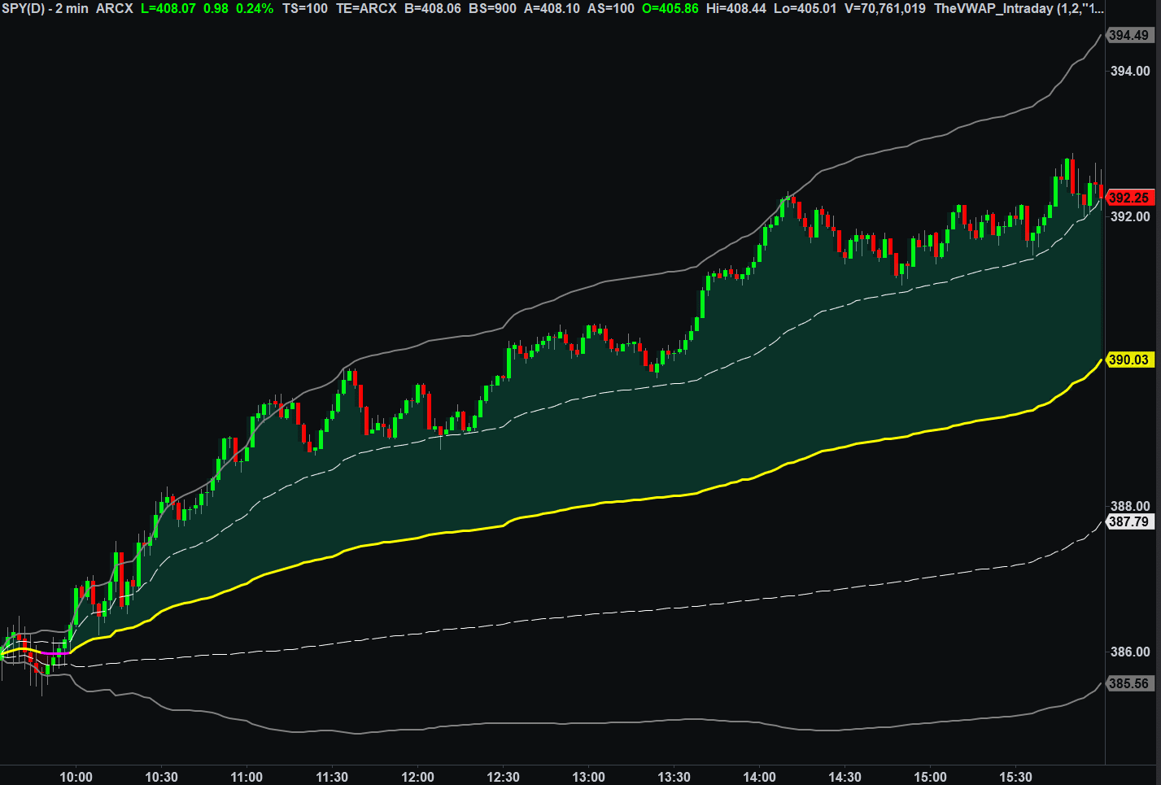Click the ARCX exchange label
This screenshot has height=785, width=1161.
point(115,9)
